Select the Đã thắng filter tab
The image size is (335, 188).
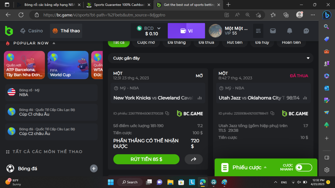[x=176, y=43]
